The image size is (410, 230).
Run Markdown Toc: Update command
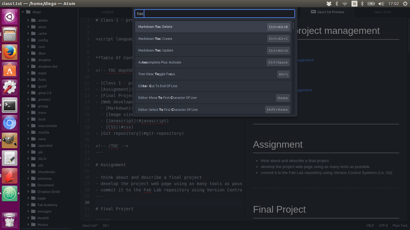213,50
